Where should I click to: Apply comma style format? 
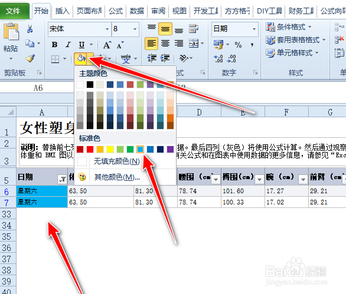click(x=252, y=45)
